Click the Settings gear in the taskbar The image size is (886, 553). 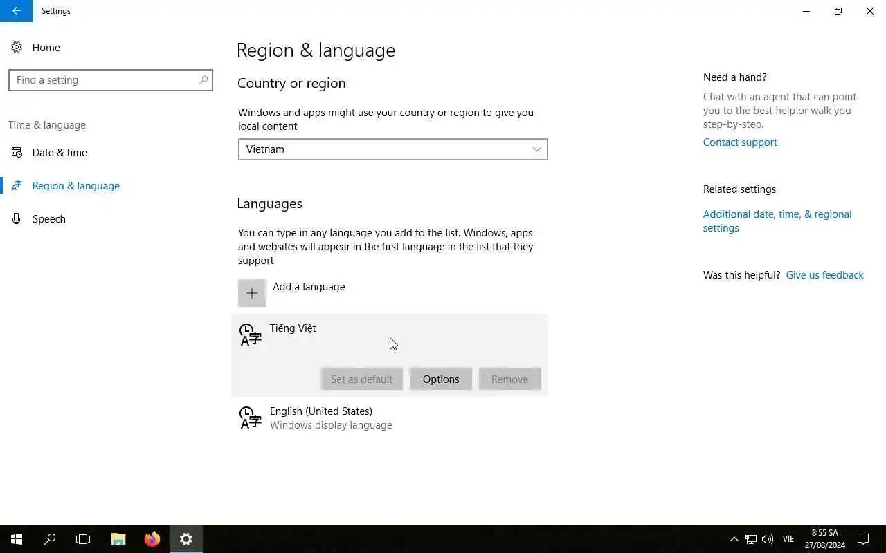[x=186, y=539]
